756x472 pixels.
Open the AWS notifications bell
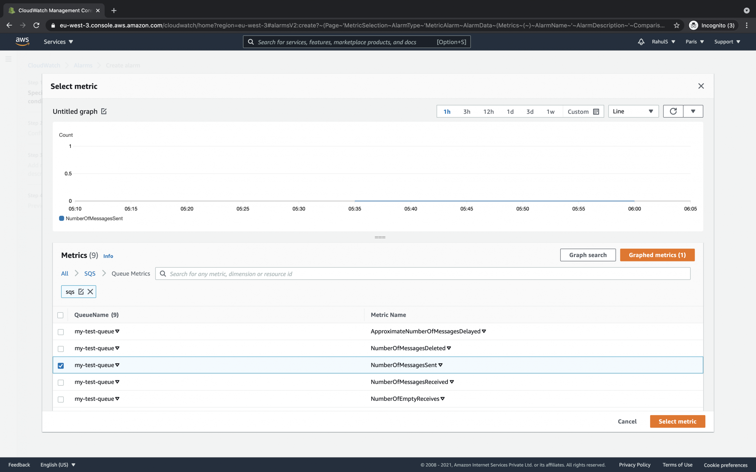tap(641, 42)
